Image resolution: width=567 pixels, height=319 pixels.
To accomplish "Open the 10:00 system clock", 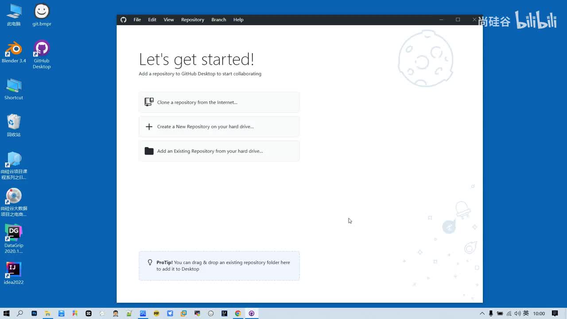I will click(539, 313).
